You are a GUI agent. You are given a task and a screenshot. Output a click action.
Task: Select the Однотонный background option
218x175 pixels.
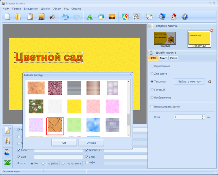tap(152, 66)
